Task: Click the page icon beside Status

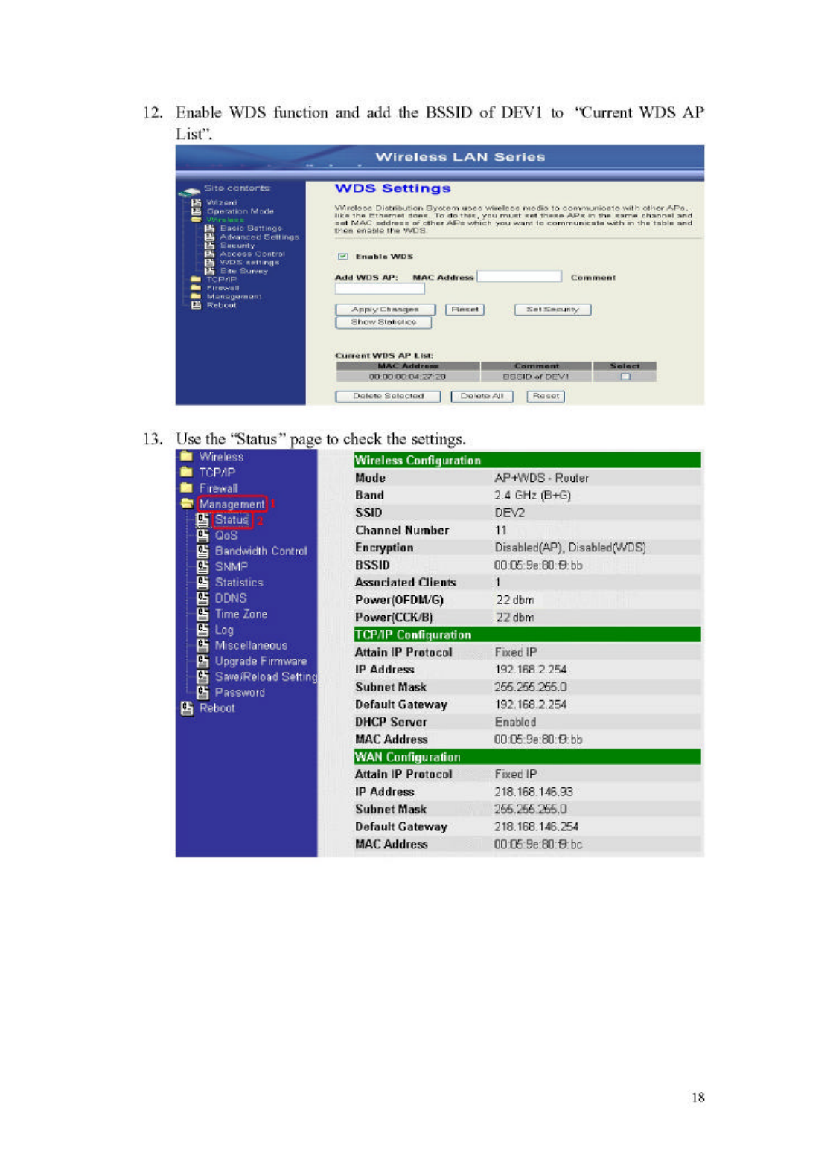Action: pos(202,519)
